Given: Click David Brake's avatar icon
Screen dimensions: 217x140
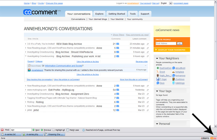Looking at the screenshot, I should click(29, 66).
